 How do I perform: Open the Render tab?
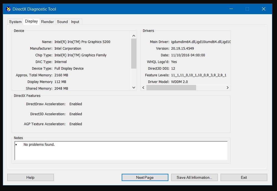pyautogui.click(x=47, y=22)
